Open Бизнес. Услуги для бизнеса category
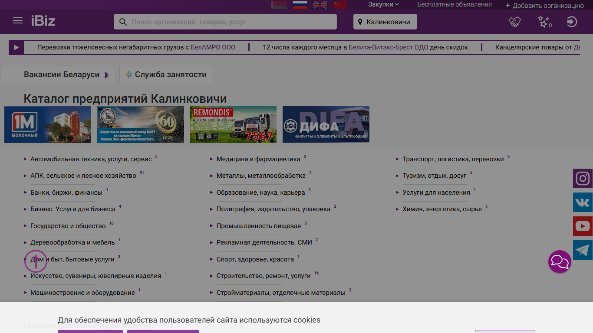The image size is (593, 333). 73,209
